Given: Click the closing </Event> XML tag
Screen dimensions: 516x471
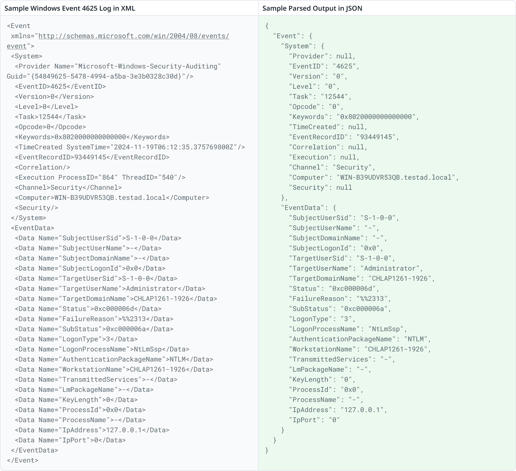Looking at the screenshot, I should click(22, 460).
